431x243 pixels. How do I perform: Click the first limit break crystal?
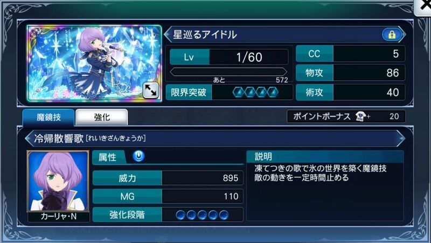tap(238, 92)
